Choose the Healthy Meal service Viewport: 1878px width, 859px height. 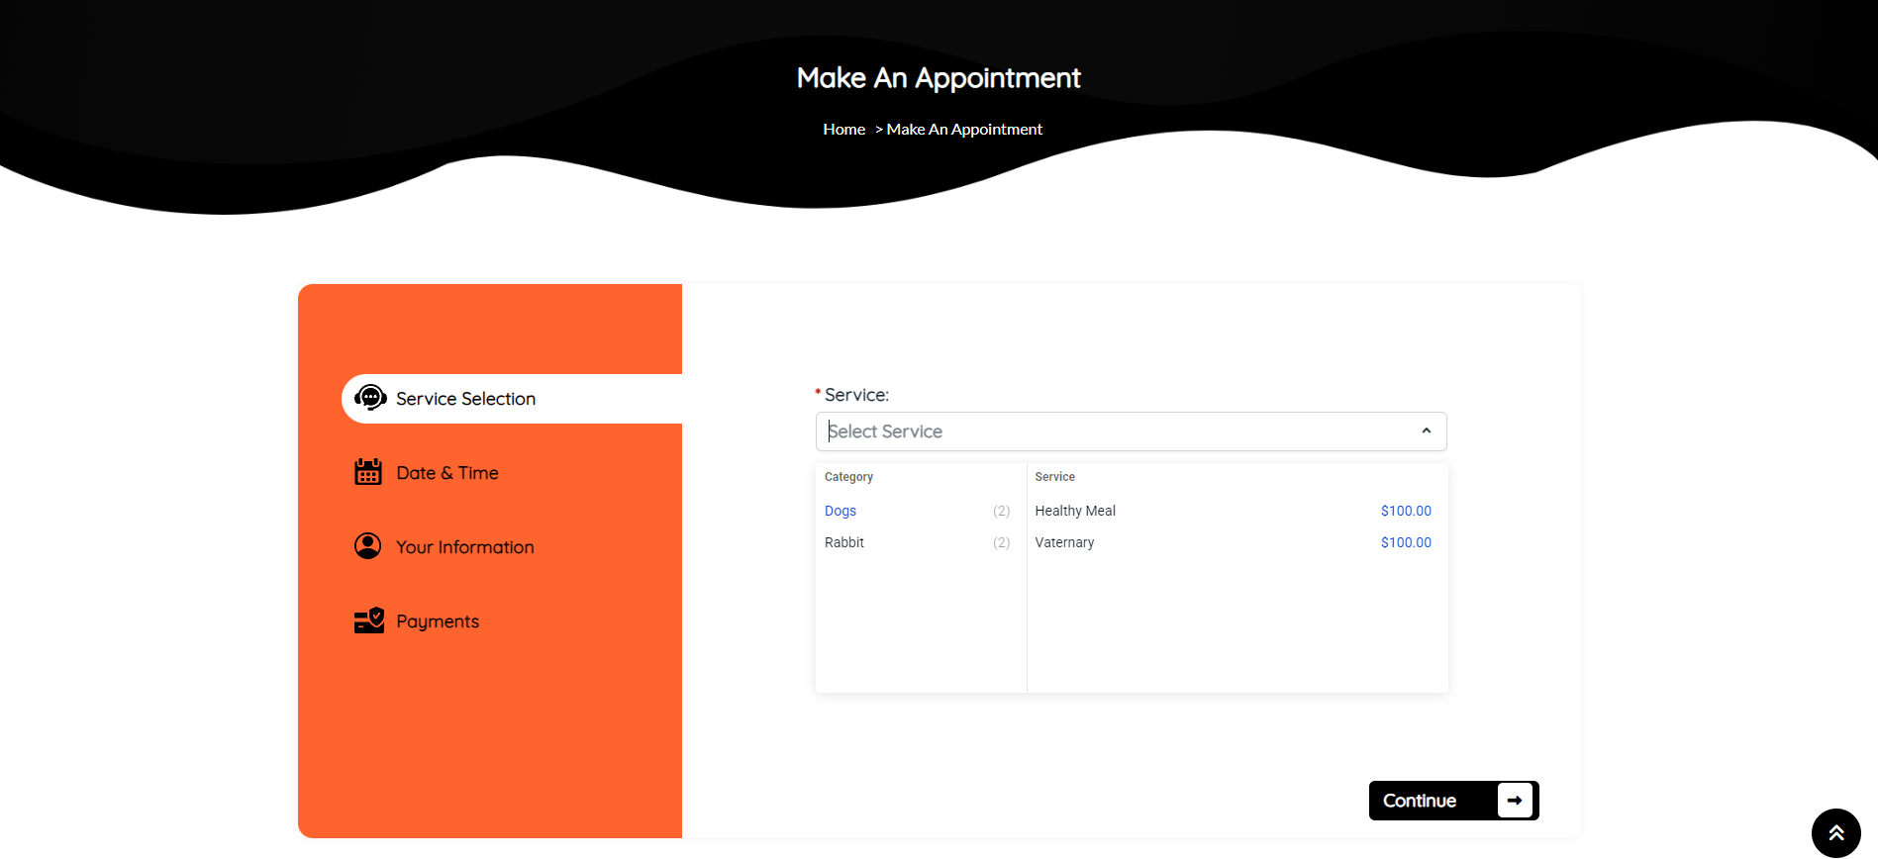tap(1075, 511)
